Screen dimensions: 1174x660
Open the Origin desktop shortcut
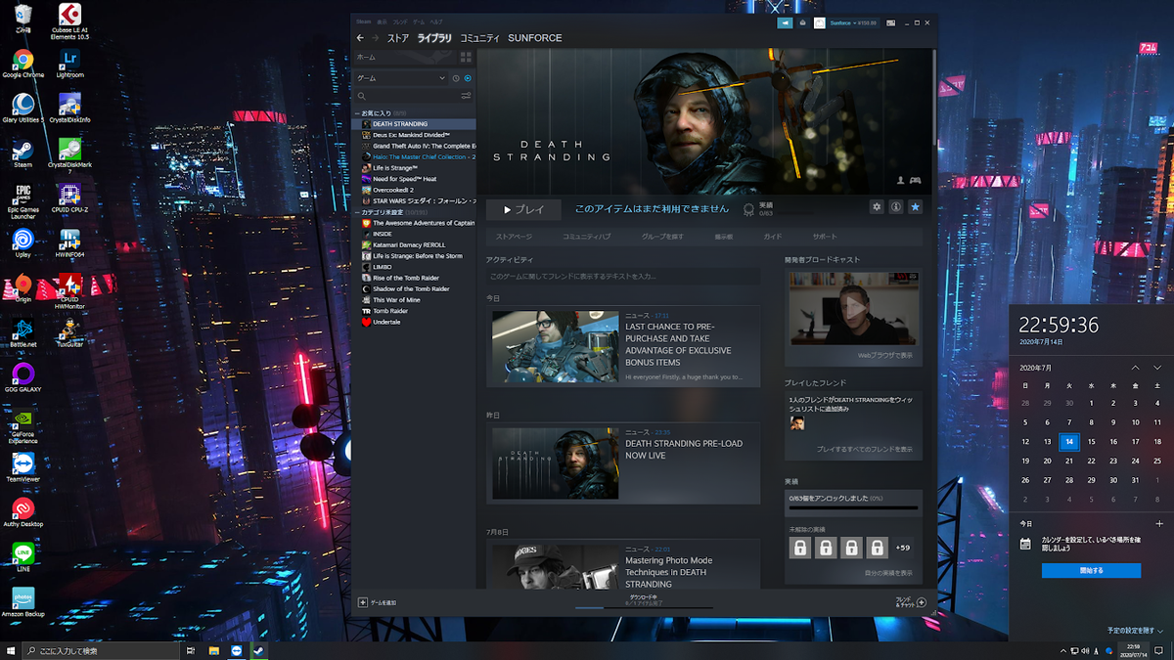pyautogui.click(x=23, y=288)
